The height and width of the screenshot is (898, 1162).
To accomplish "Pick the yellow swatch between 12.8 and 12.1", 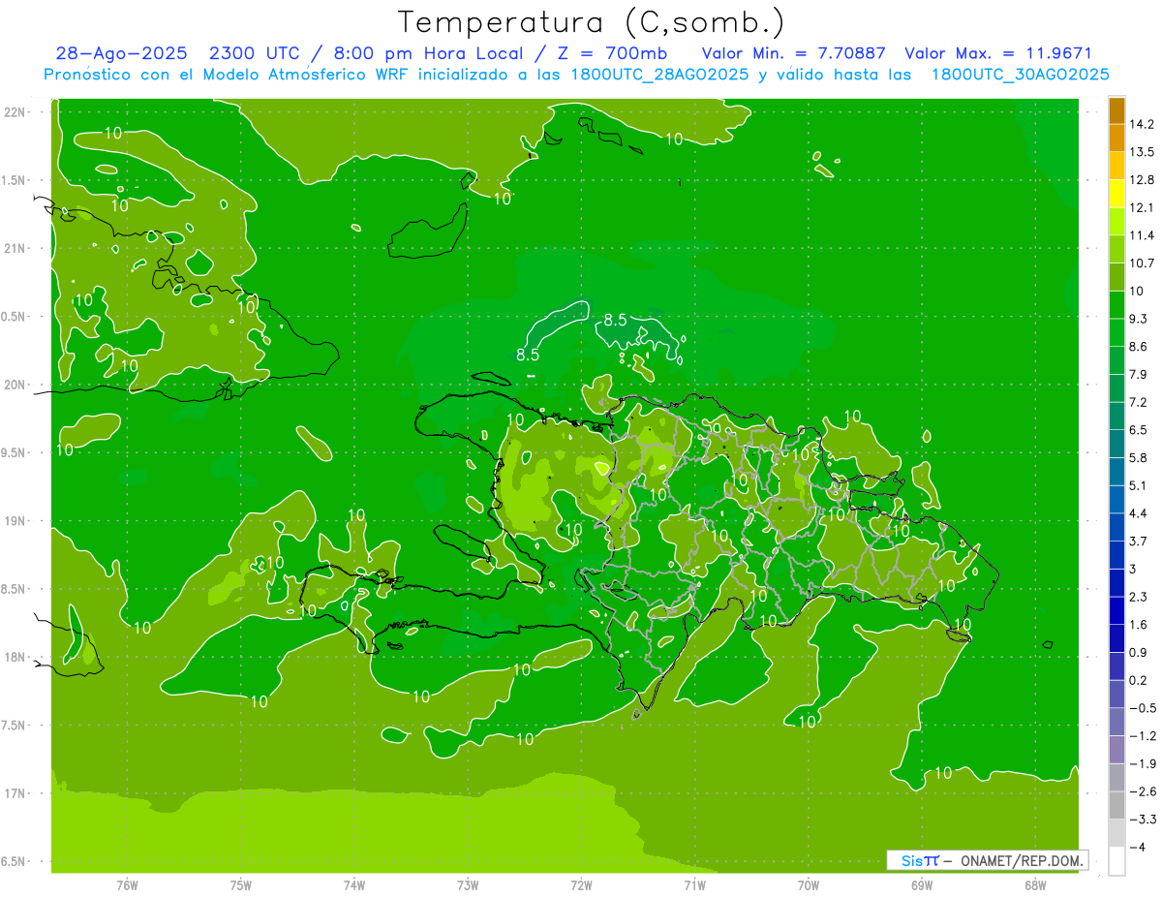I will coord(1116,193).
